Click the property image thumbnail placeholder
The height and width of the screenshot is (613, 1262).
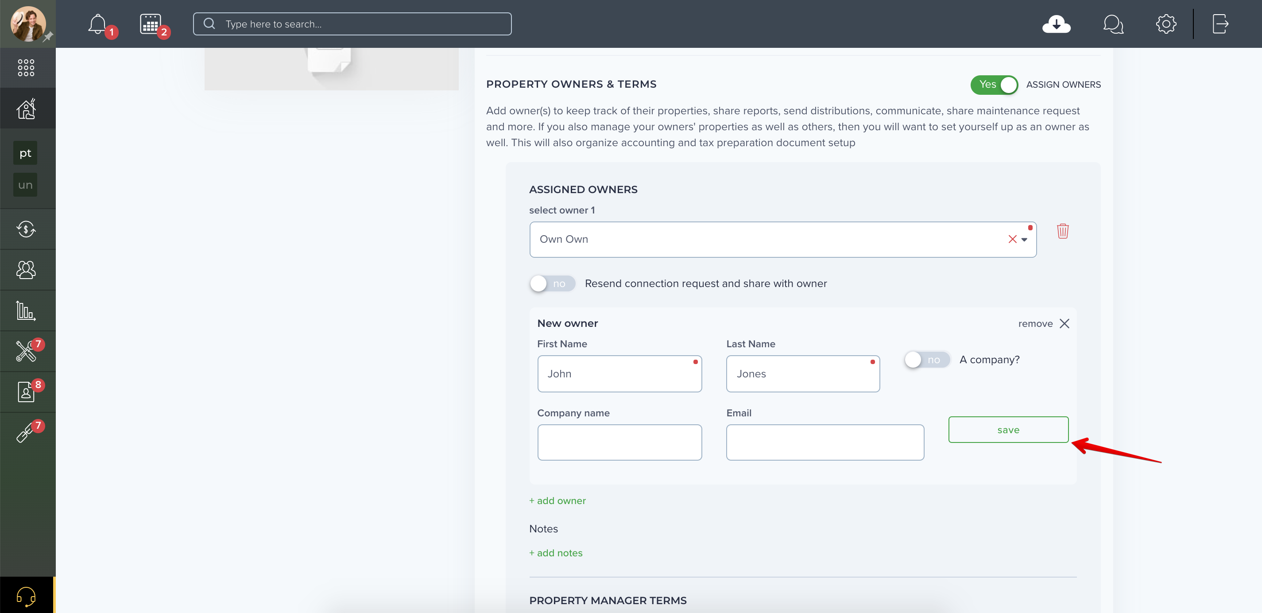pyautogui.click(x=331, y=69)
